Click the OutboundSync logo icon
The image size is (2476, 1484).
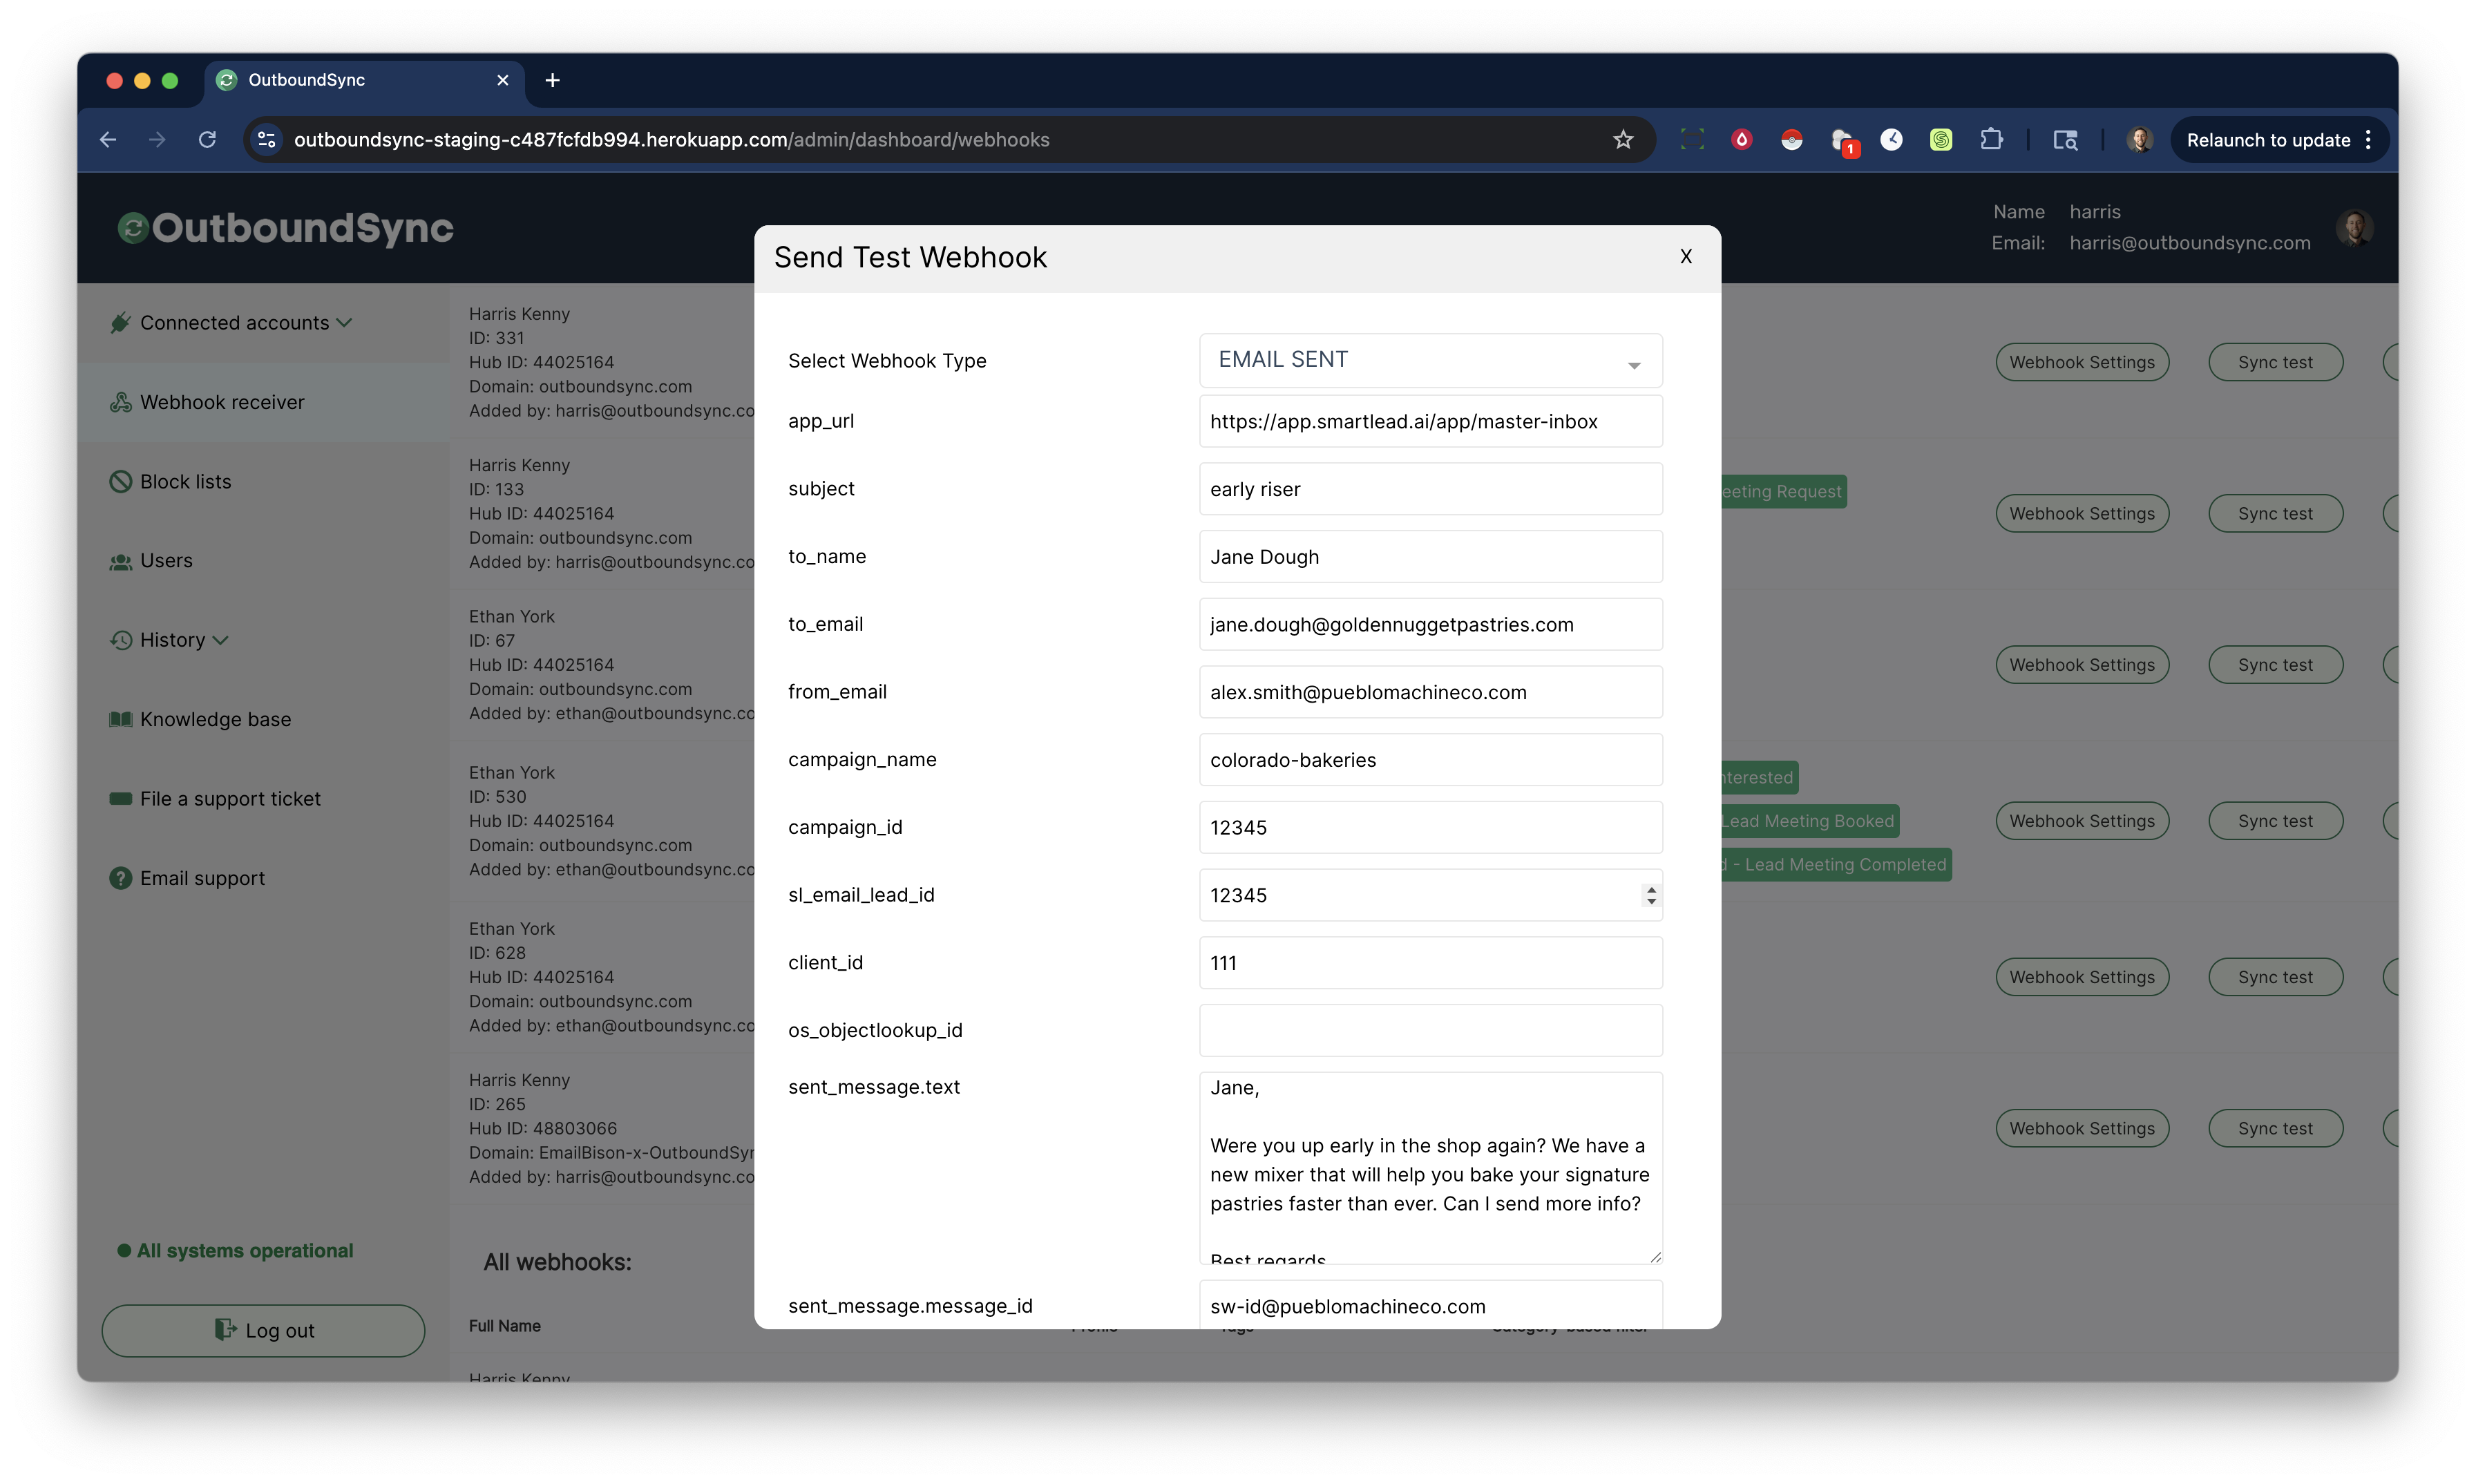click(x=134, y=228)
